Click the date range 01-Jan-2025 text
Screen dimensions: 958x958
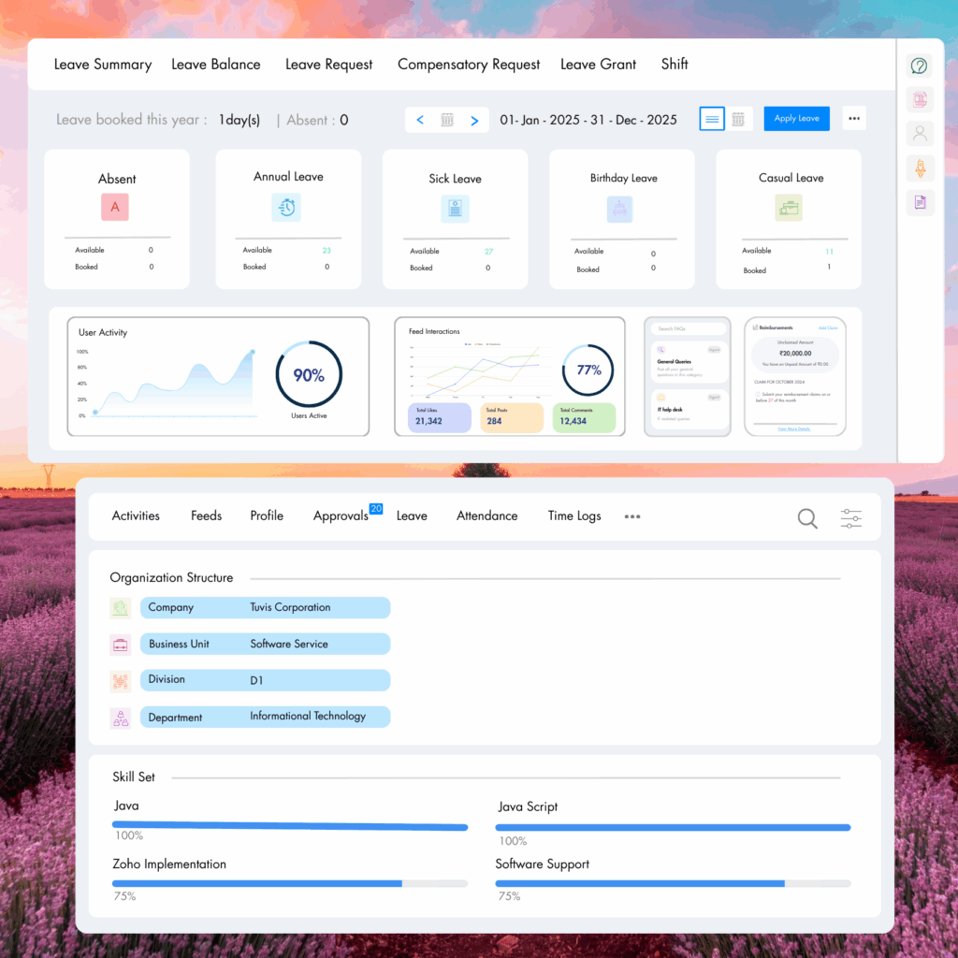pos(588,120)
